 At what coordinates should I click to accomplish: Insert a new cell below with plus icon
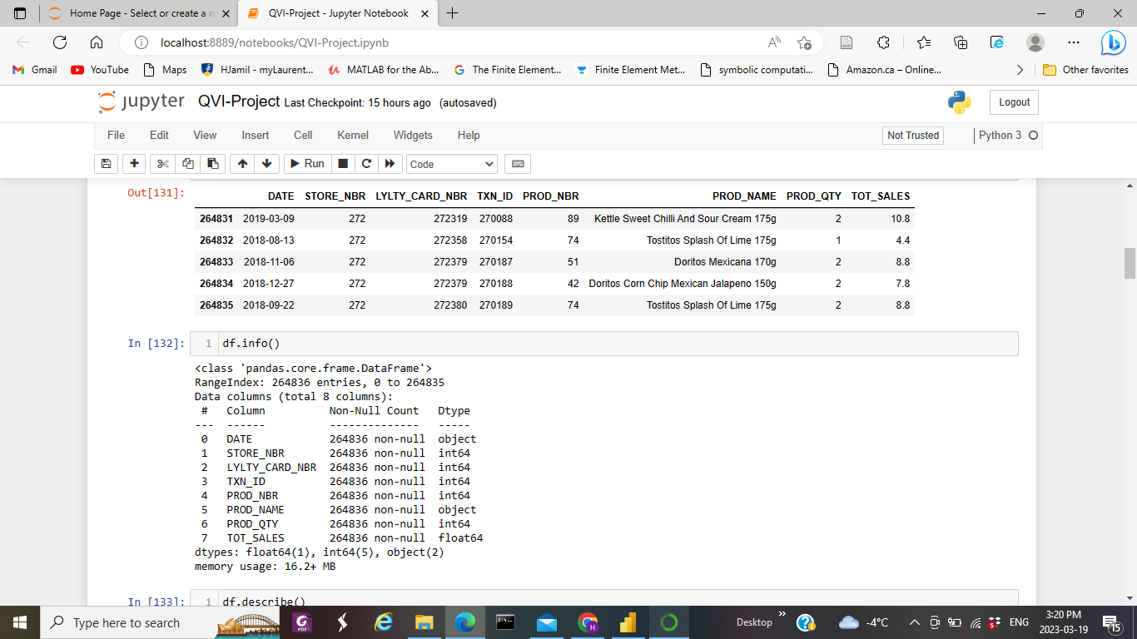pos(134,164)
